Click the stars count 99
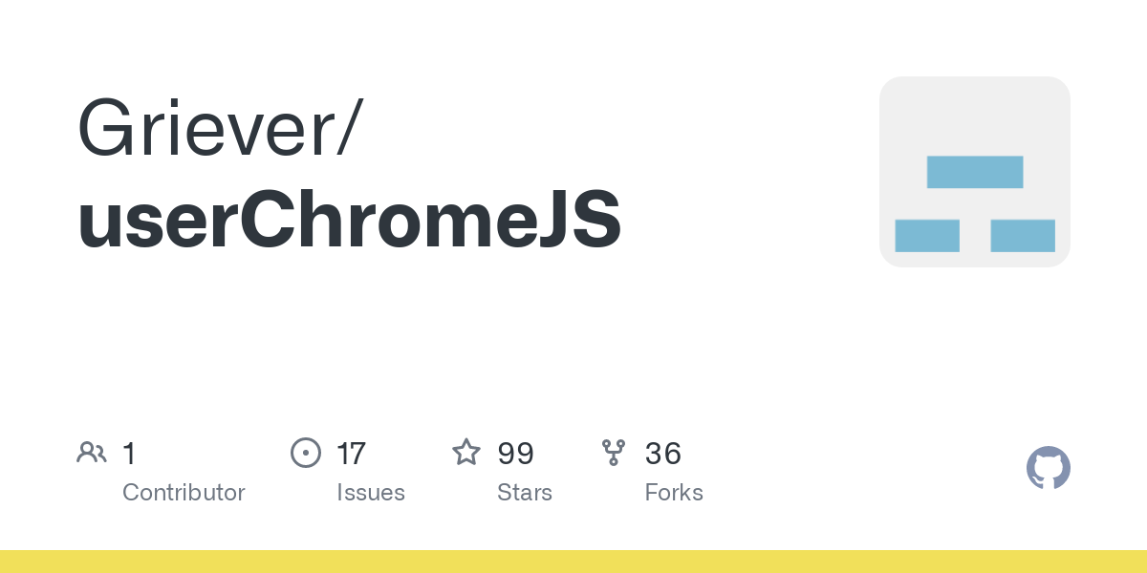The image size is (1147, 573). pyautogui.click(x=516, y=454)
